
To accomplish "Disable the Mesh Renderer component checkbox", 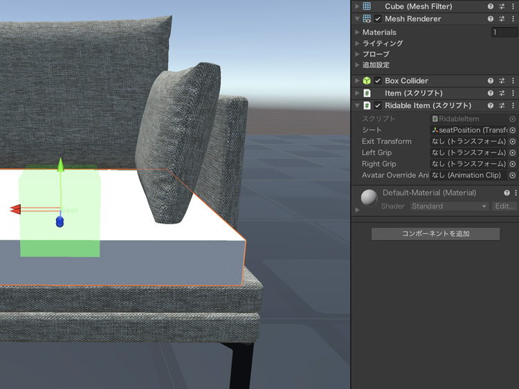I will tap(378, 19).
